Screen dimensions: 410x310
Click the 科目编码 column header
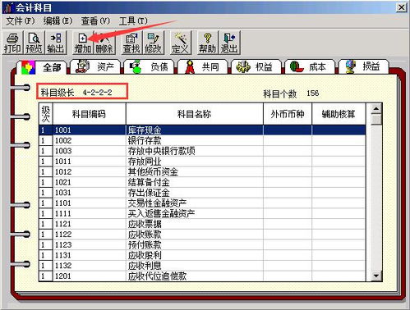89,114
